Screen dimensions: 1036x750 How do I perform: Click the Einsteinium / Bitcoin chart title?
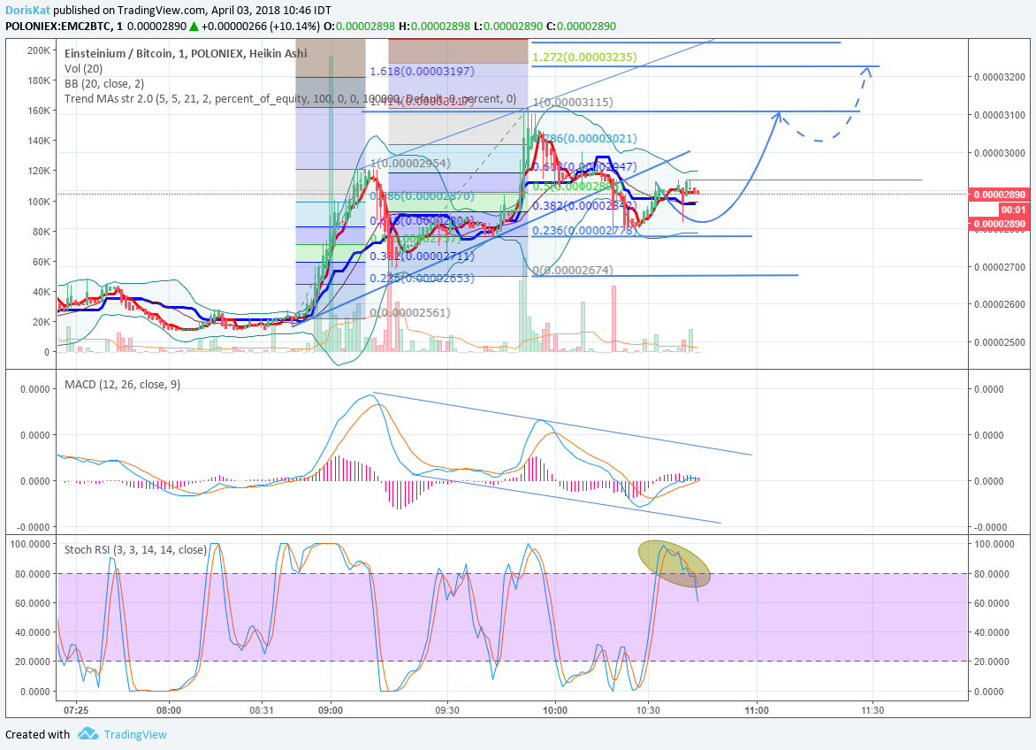tap(186, 54)
